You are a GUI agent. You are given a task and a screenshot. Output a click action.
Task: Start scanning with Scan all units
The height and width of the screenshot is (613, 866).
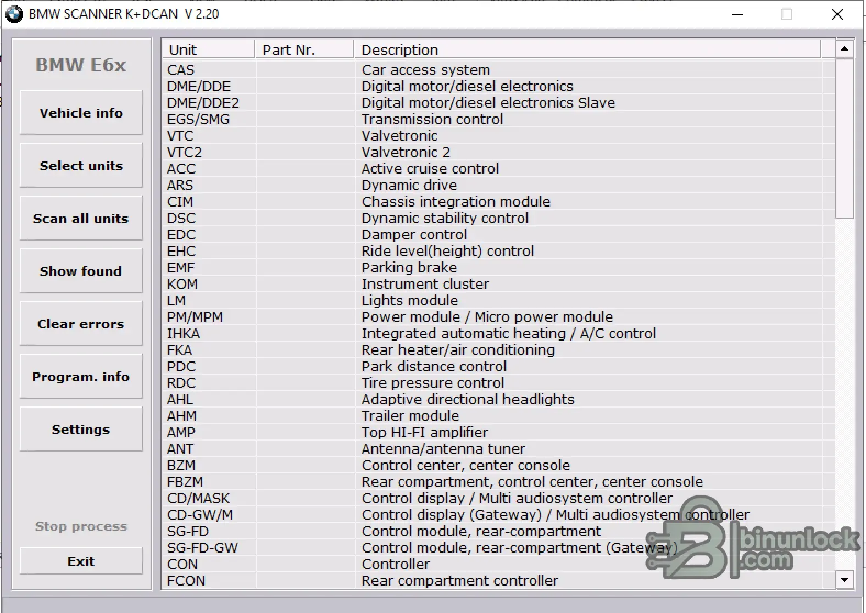(x=81, y=218)
